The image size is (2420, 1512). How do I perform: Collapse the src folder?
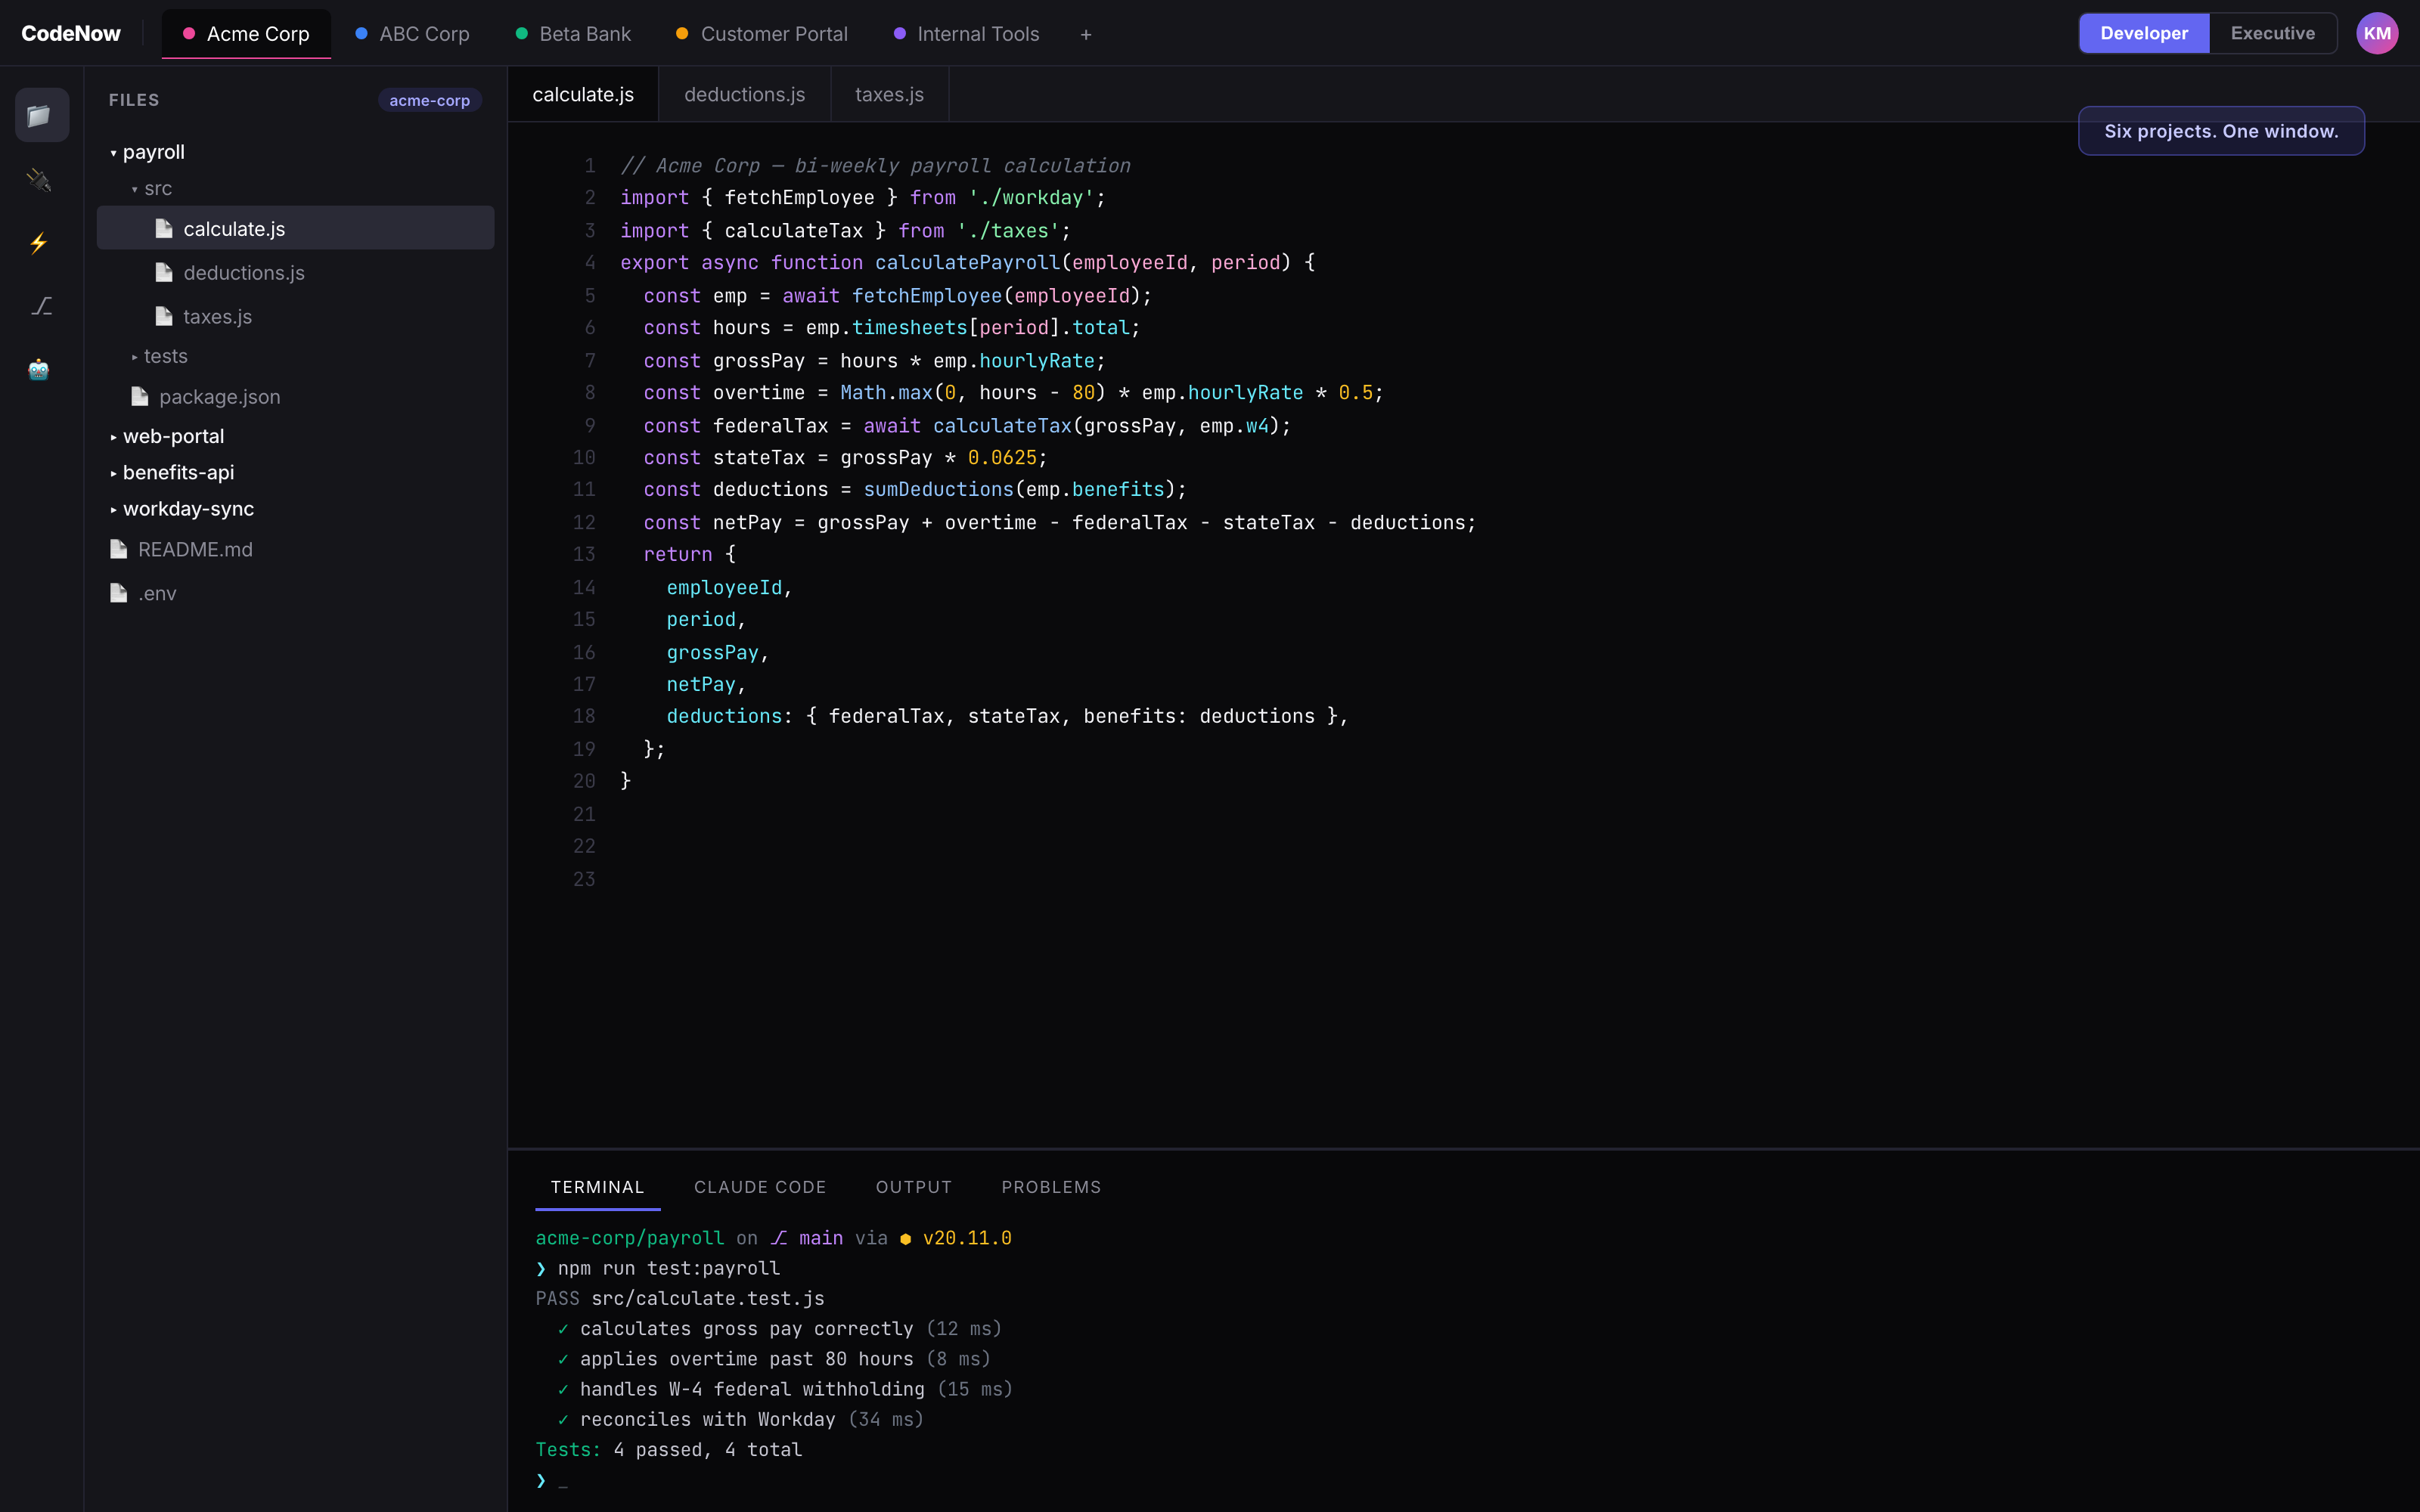point(152,188)
